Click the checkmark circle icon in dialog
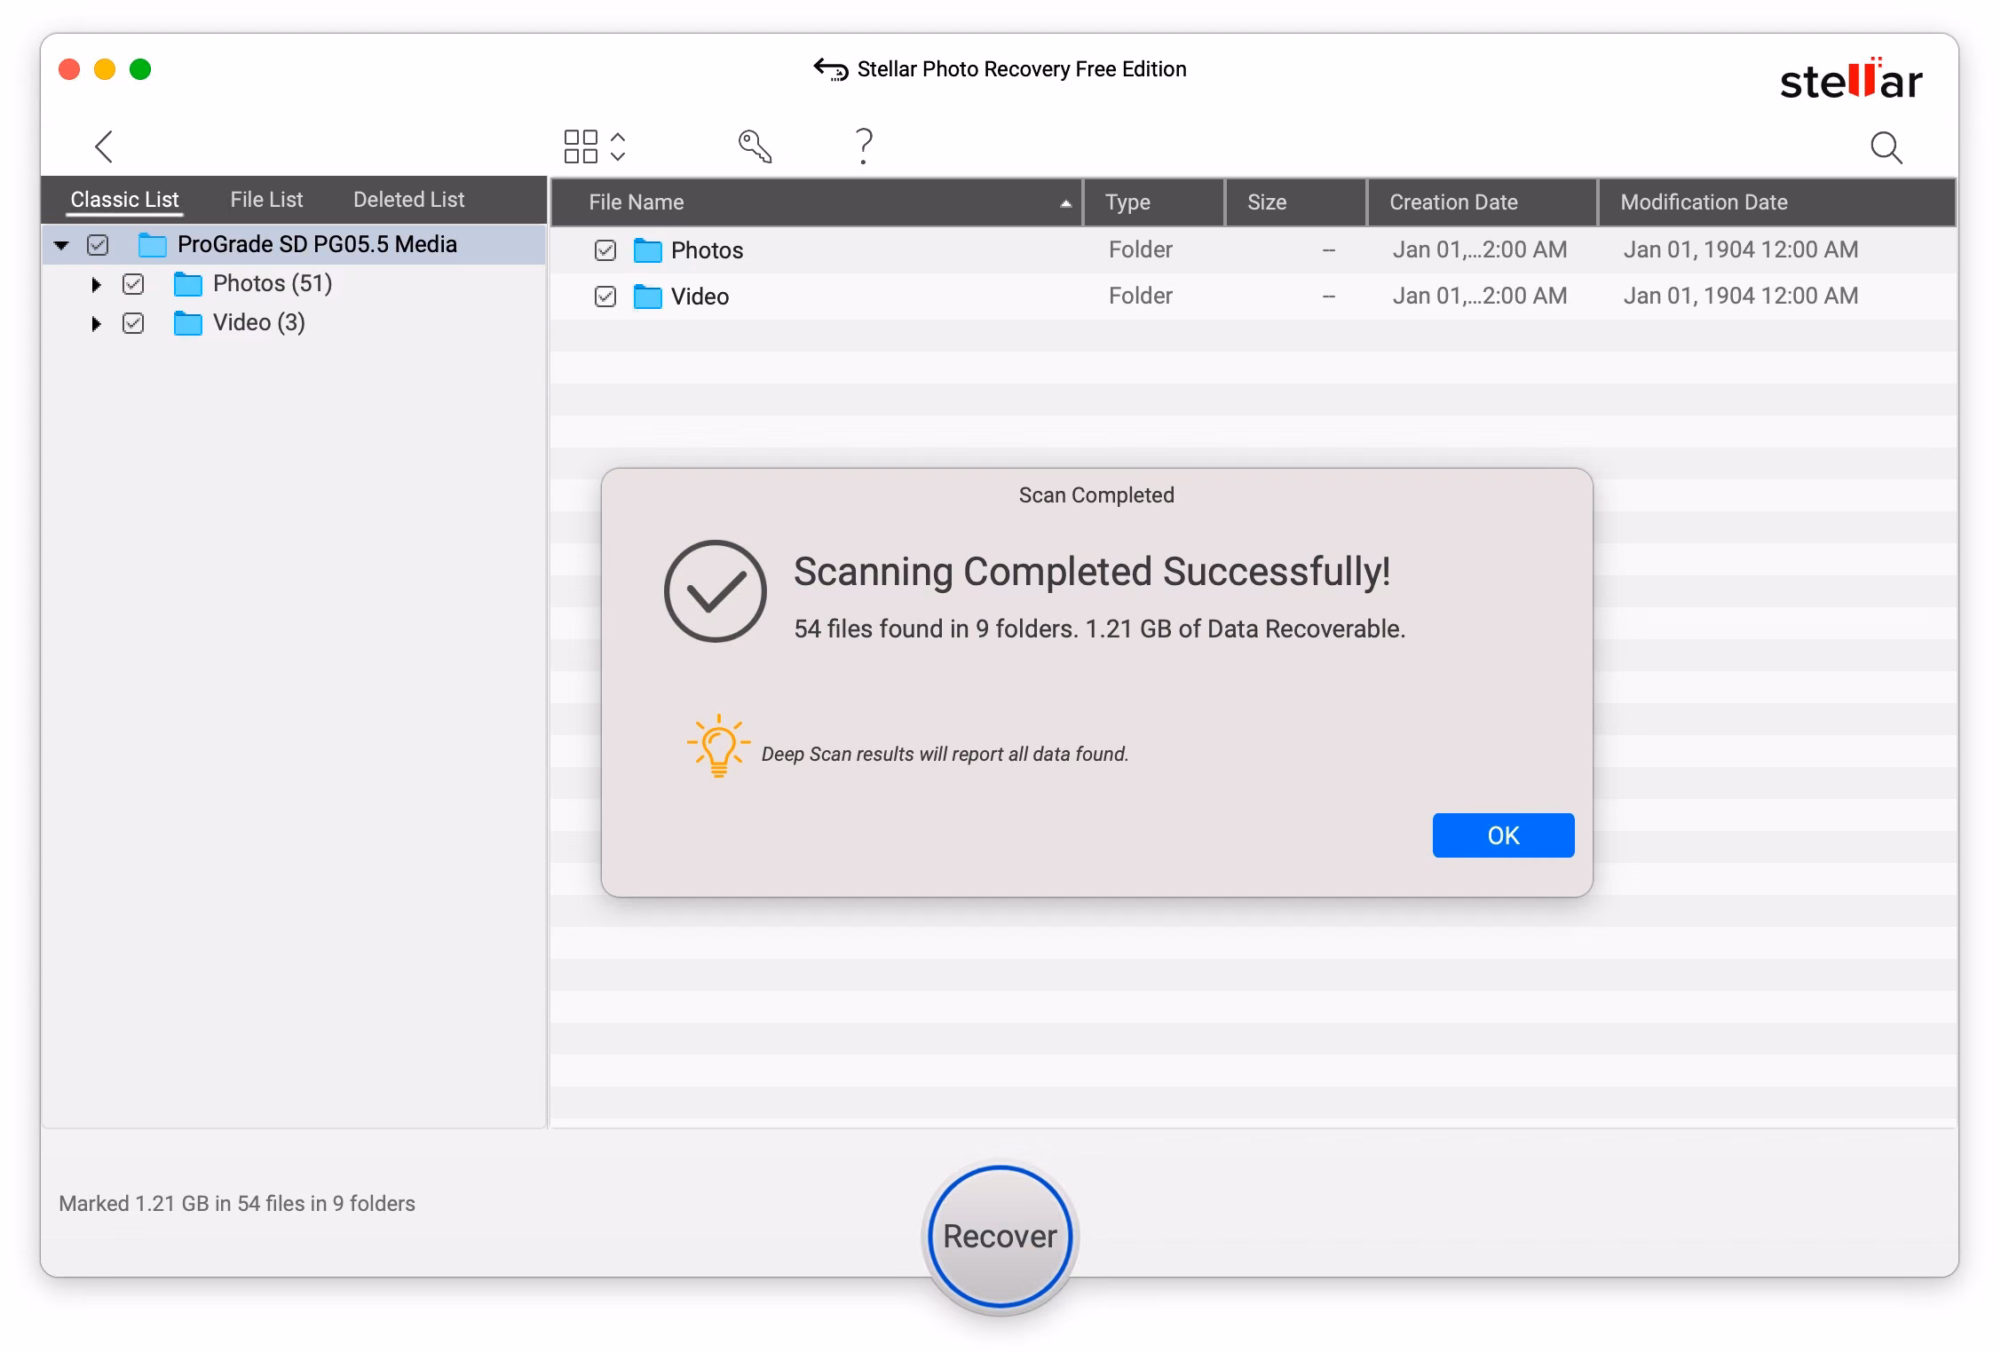Viewport: 2001px width, 1353px height. [x=716, y=591]
